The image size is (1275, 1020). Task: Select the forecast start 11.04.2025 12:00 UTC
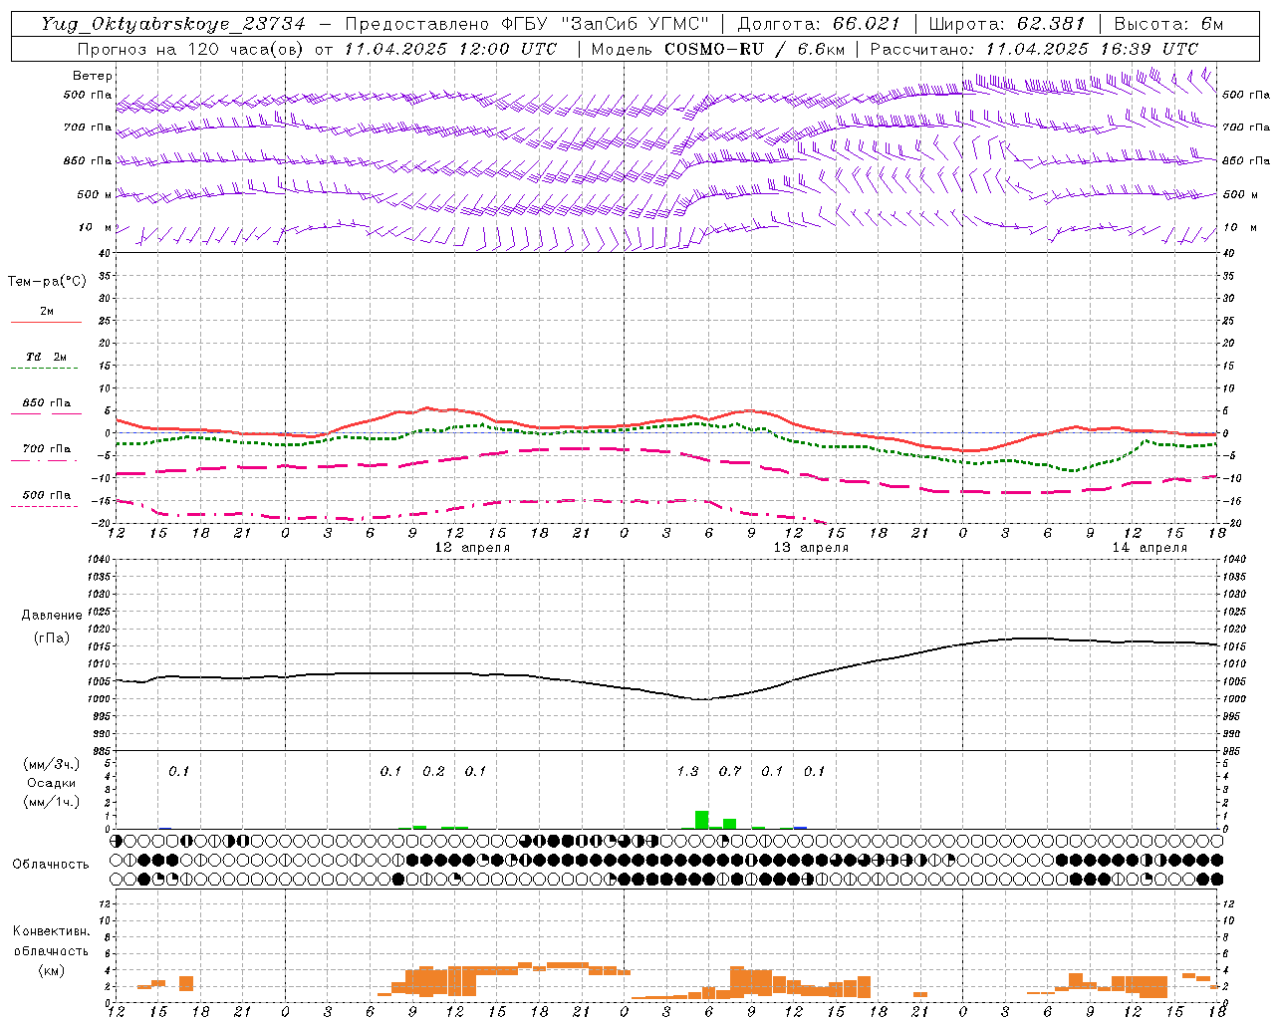(x=451, y=49)
